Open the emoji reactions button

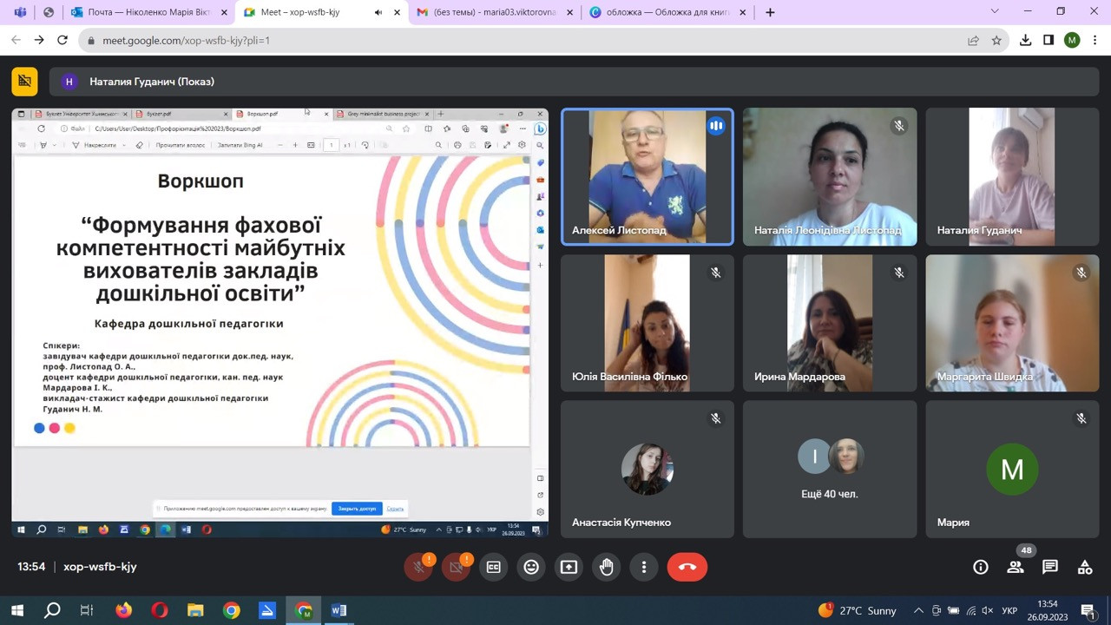[531, 567]
